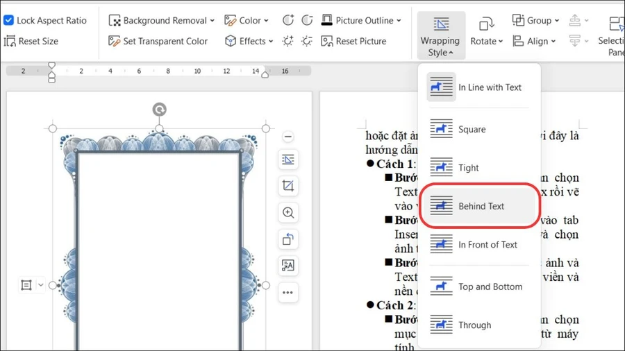
Task: Click the Reset Picture button
Action: (x=353, y=41)
